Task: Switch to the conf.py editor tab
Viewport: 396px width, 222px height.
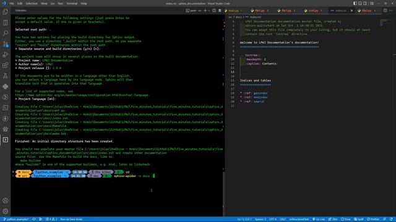Action: coord(314,10)
